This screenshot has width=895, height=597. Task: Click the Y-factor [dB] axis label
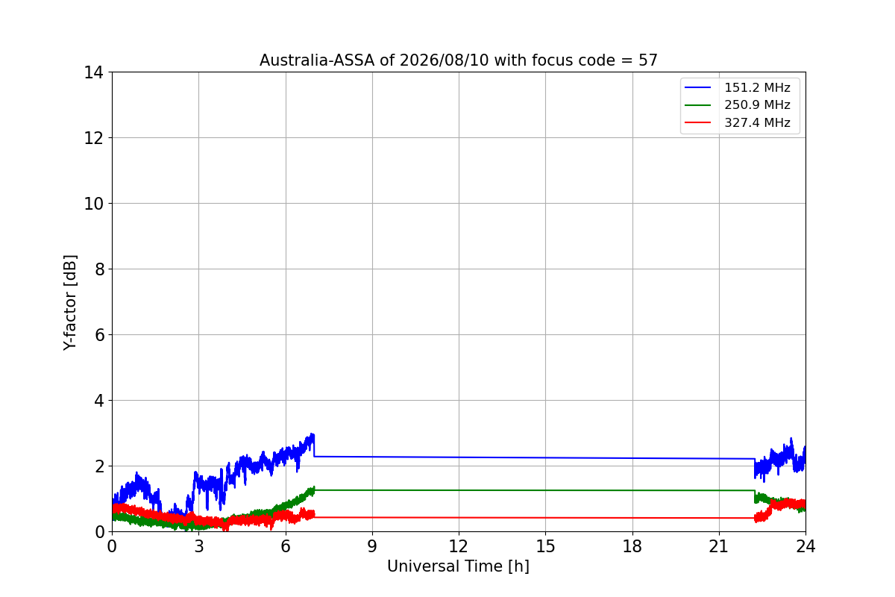point(70,302)
